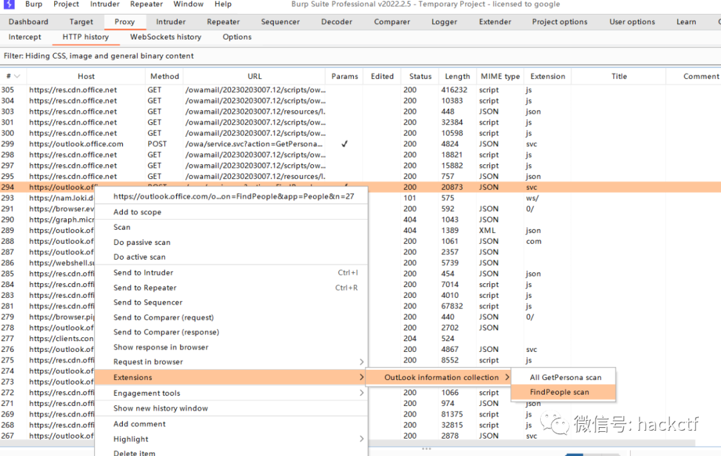Open the WebSockets history sub-tab
Image resolution: width=721 pixels, height=456 pixels.
tap(166, 37)
